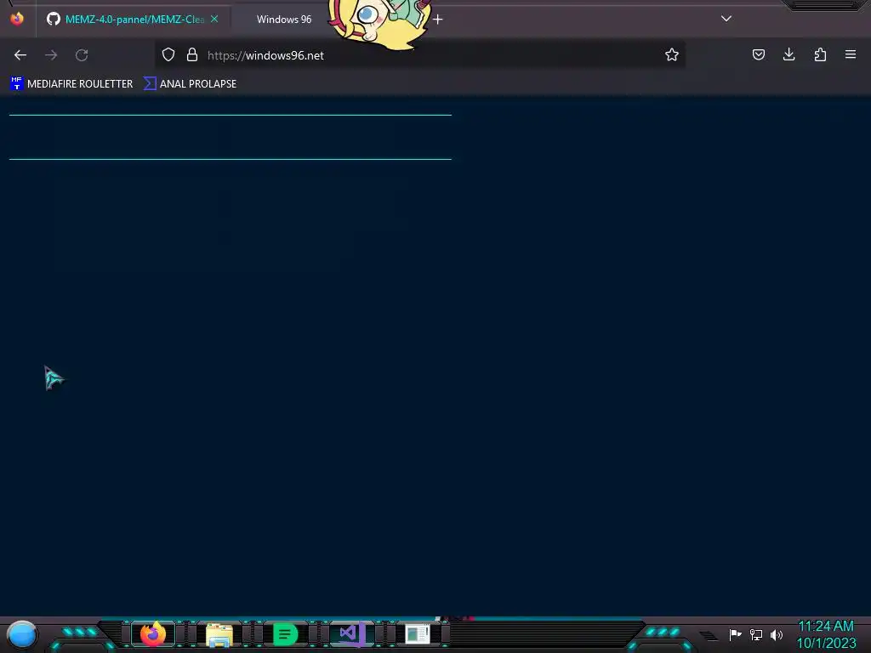Open the Extensions menu
The image size is (871, 653).
(820, 54)
